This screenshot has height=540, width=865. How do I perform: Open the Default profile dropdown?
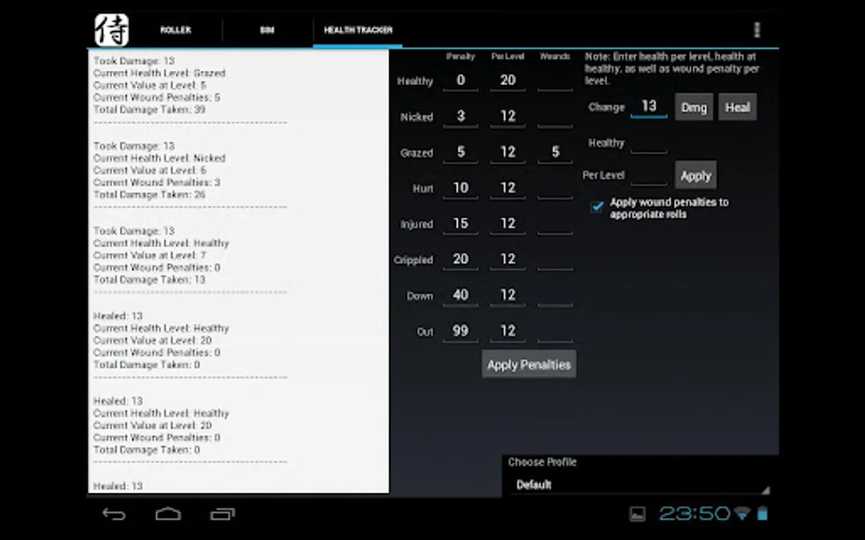point(640,484)
